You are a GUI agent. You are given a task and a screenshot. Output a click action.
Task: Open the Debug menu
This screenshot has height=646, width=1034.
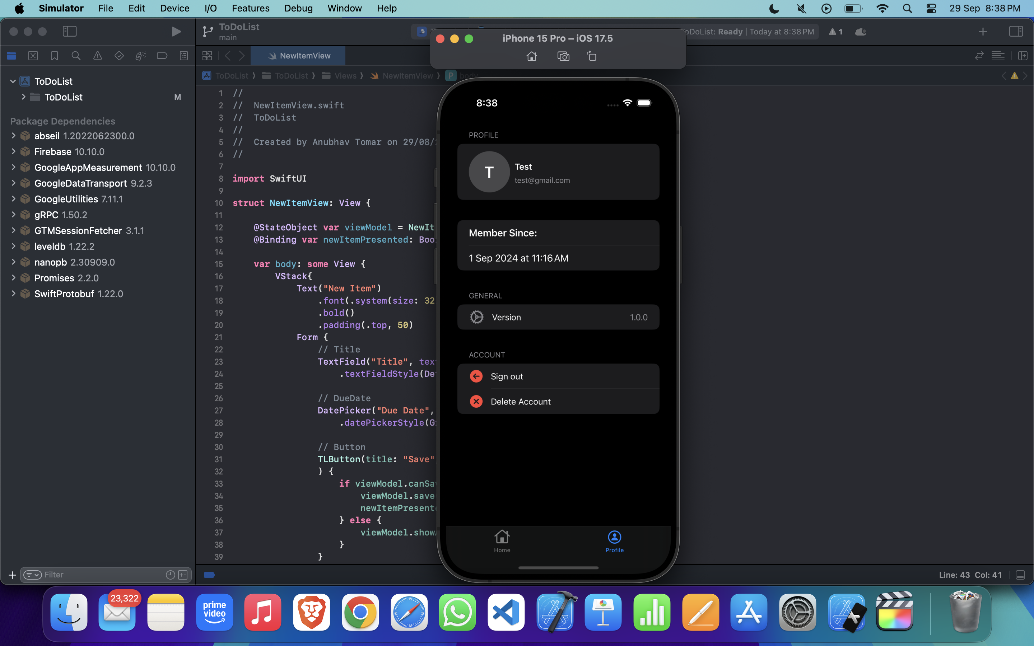298,8
